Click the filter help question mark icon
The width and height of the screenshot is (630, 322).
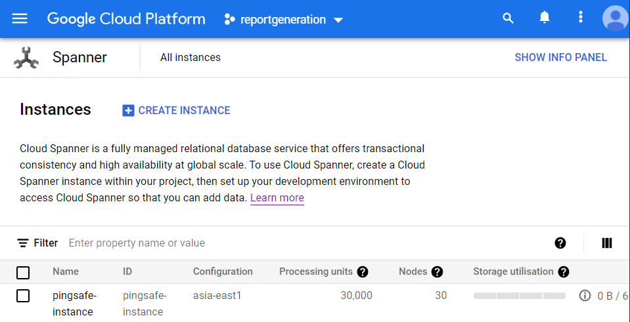tap(560, 243)
